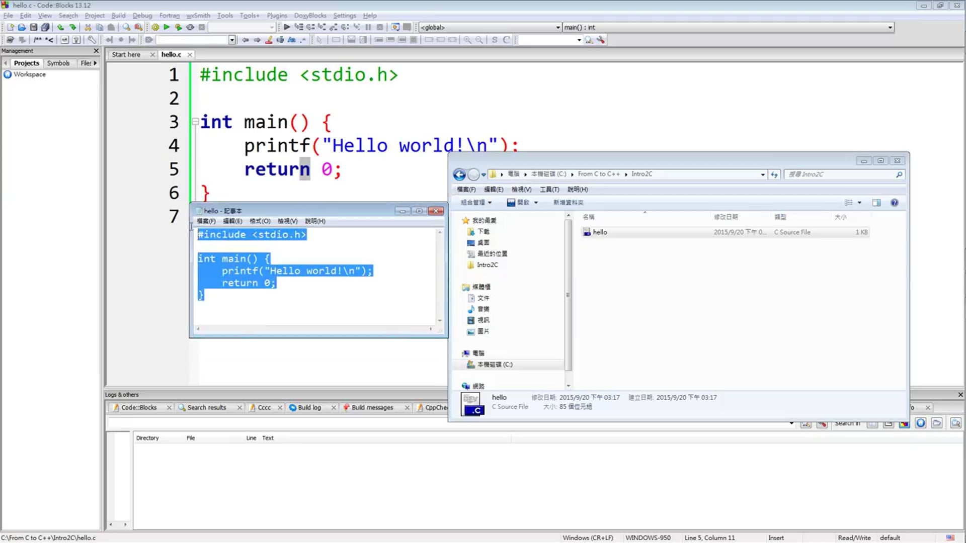Toggle Explorer preview pane button

[876, 203]
